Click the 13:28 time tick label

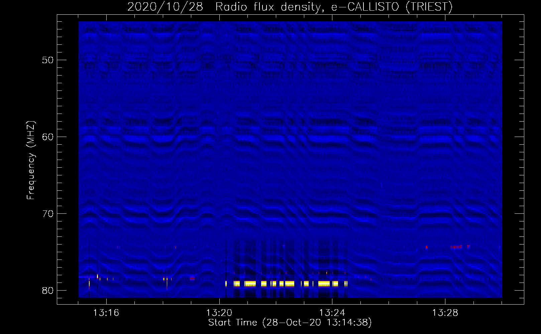coord(445,313)
